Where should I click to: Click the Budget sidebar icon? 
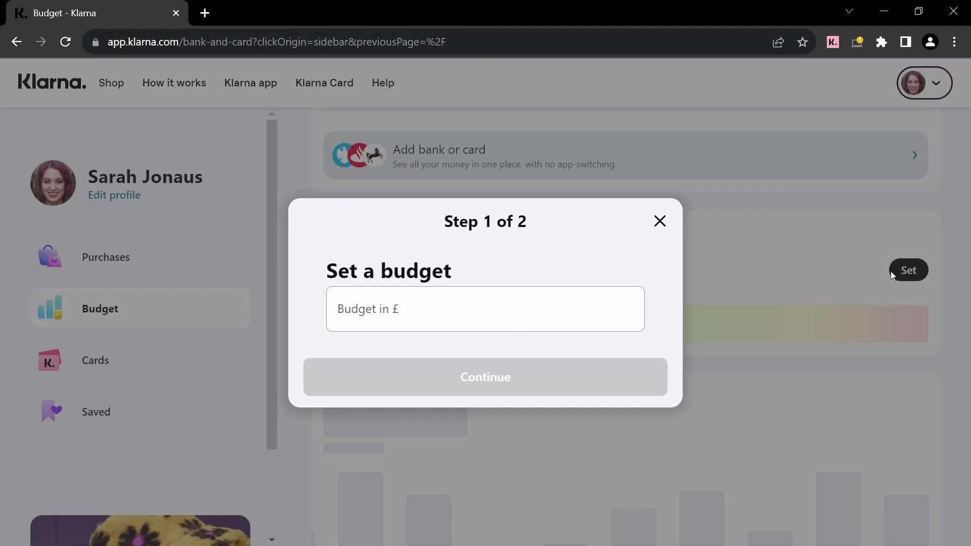click(51, 308)
